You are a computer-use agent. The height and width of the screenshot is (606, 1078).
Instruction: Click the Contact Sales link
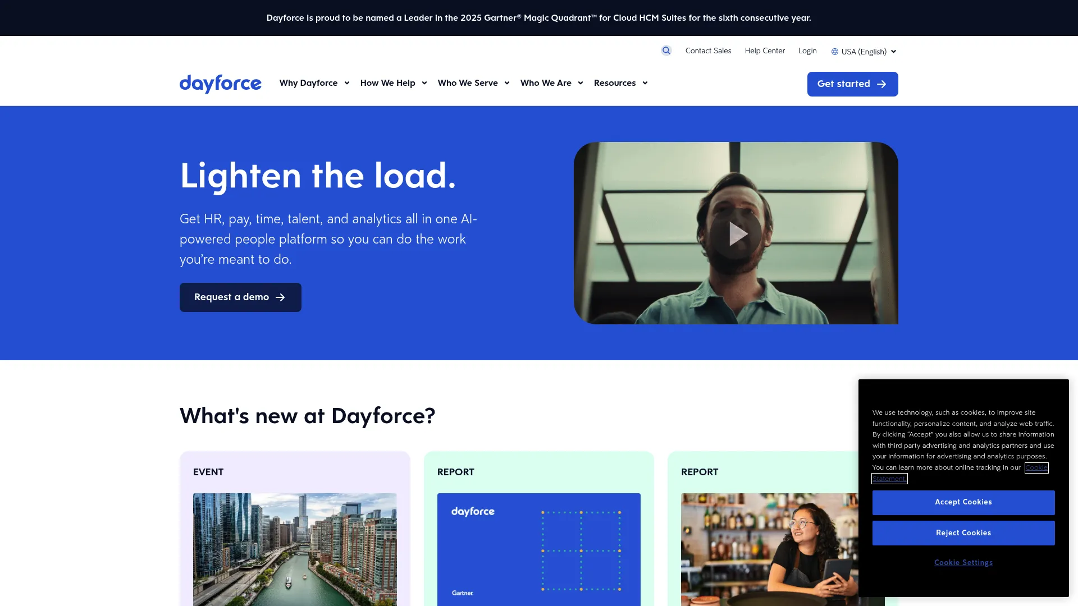click(708, 50)
